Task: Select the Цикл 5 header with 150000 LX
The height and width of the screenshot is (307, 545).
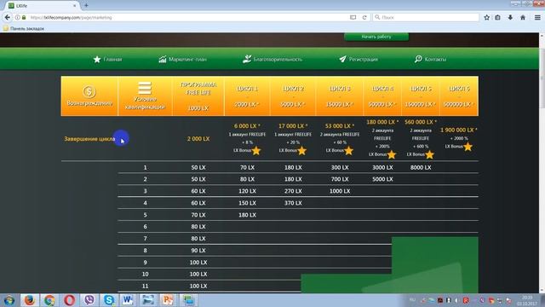Action: (421, 96)
